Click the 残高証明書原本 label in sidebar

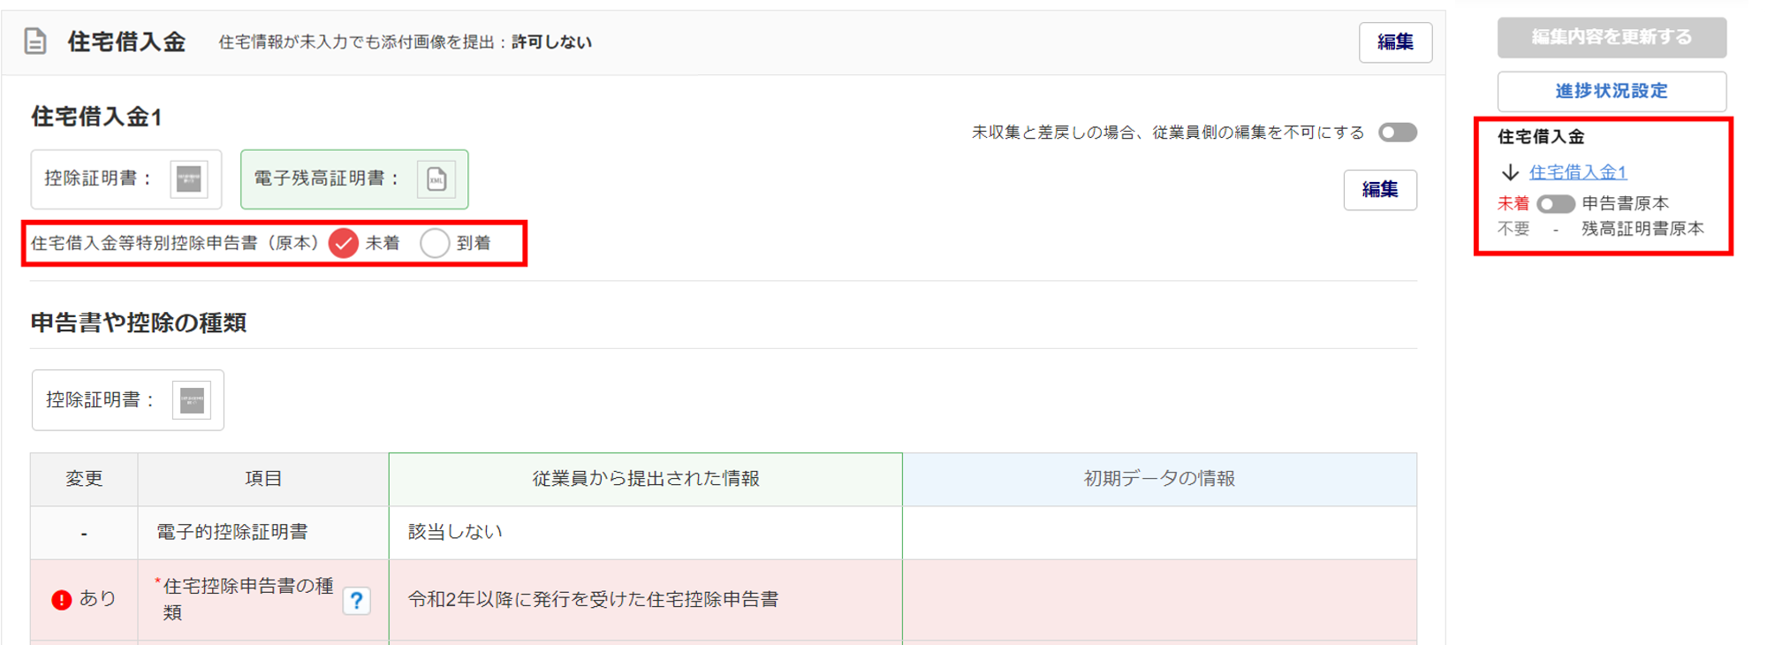coord(1642,229)
